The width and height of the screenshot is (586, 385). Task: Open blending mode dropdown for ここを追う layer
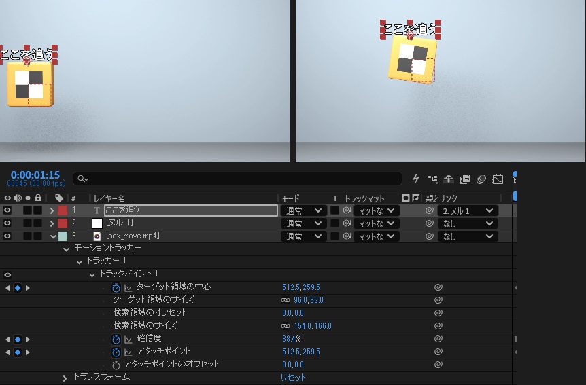[x=303, y=210]
